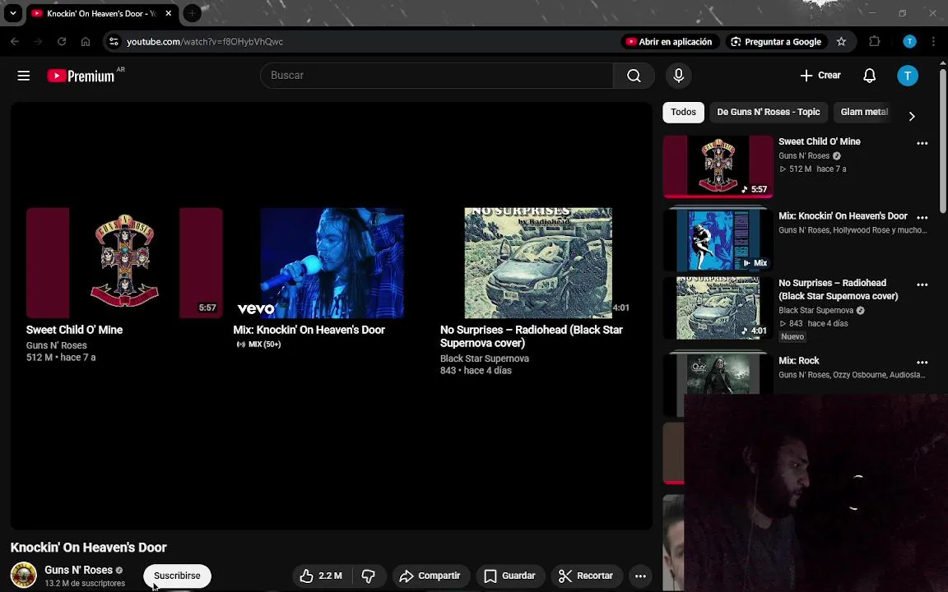The height and width of the screenshot is (592, 948).
Task: Open No Surprises sidebar thumbnail
Action: tap(718, 308)
